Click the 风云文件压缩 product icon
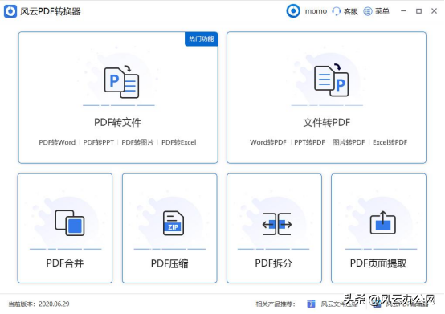This screenshot has height=314, width=445. 311,304
